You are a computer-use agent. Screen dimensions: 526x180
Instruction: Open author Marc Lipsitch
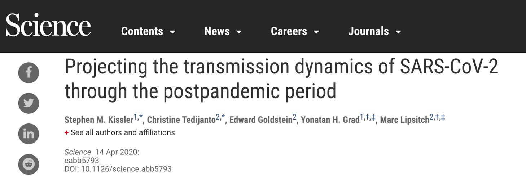coord(405,120)
